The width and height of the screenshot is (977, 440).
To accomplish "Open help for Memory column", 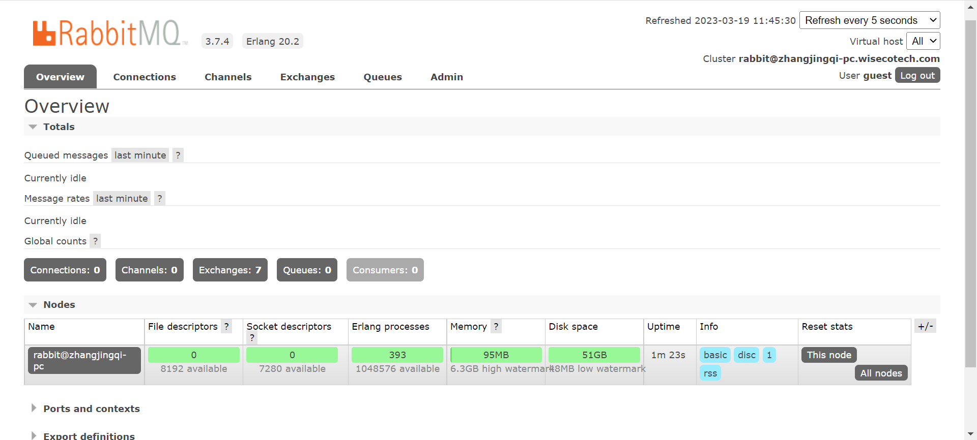I will [496, 326].
